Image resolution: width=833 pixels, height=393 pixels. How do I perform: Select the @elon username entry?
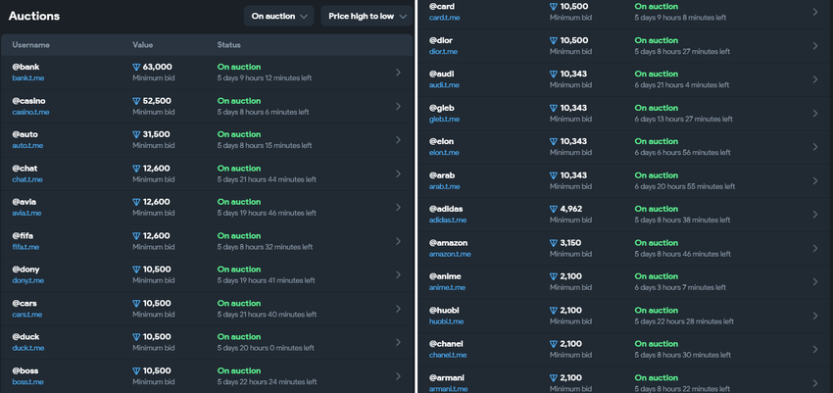point(442,141)
